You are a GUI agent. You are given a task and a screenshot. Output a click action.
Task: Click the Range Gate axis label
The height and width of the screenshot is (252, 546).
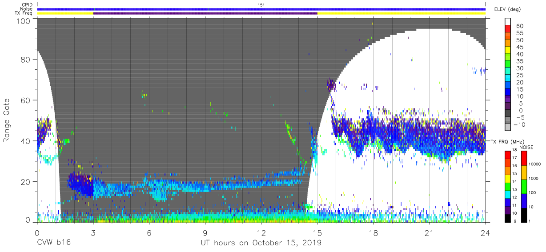pos(7,120)
